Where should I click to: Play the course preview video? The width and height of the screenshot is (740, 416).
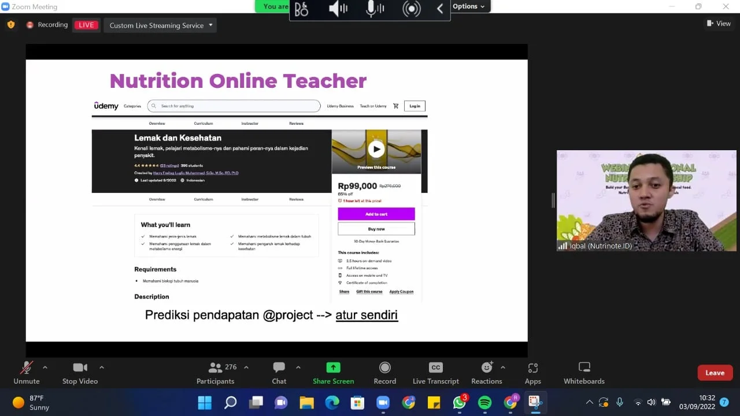coord(376,149)
